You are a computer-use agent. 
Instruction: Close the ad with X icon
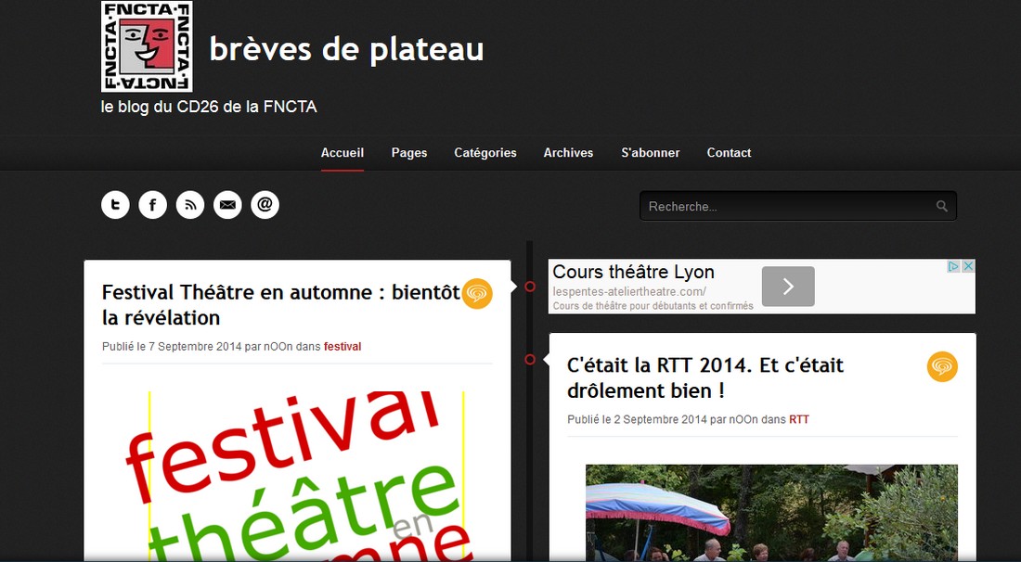[968, 267]
